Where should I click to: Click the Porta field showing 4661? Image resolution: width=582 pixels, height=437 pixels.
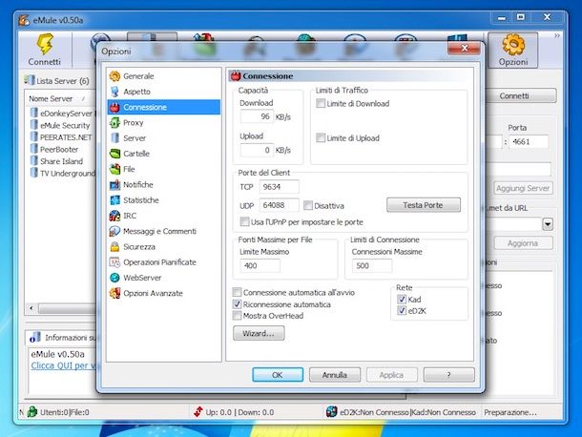click(x=529, y=141)
